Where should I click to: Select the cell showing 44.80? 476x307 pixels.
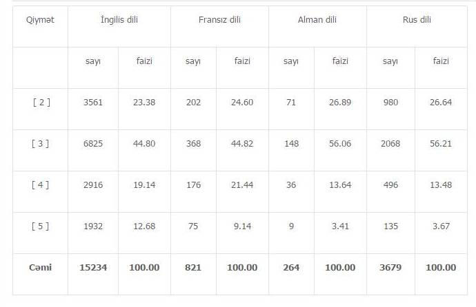click(144, 144)
